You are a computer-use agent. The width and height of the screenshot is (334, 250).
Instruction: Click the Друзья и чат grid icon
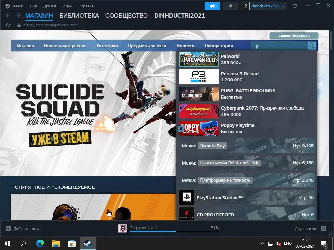click(x=323, y=229)
